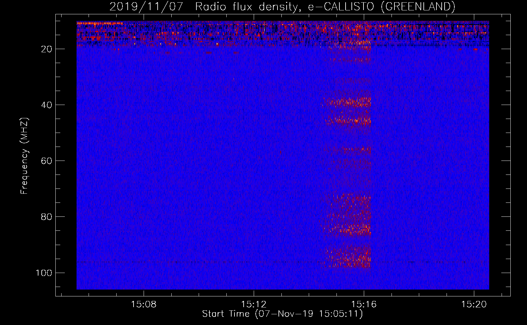Select the 60 MHz frequency tick label
Image resolution: width=527 pixels, height=325 pixels.
tap(46, 161)
